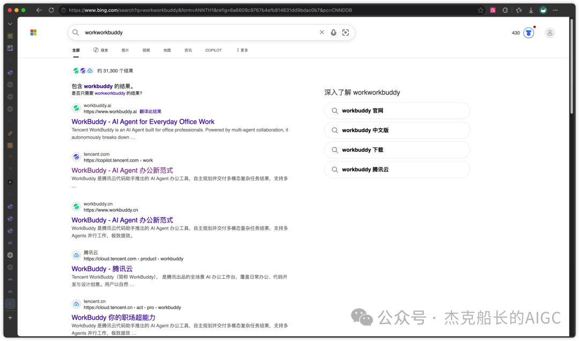Expand the 更多 search tabs menu
This screenshot has height=341, width=579.
coord(242,50)
